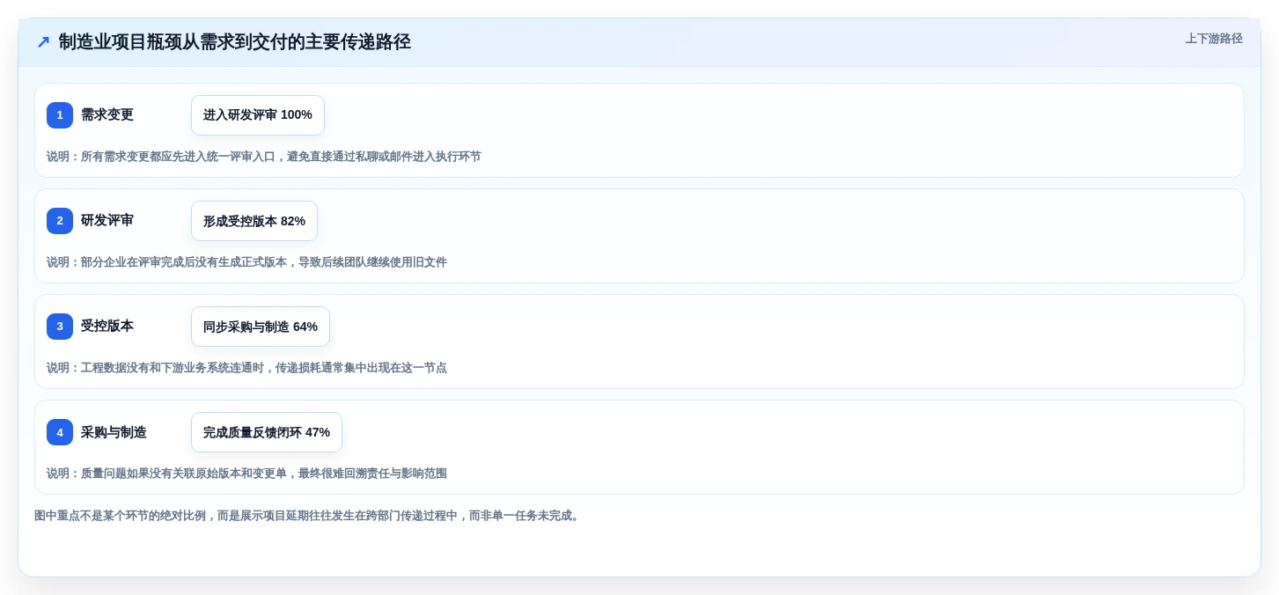This screenshot has width=1279, height=595.
Task: Click the 进入研发评审 100% chip
Action: [258, 115]
